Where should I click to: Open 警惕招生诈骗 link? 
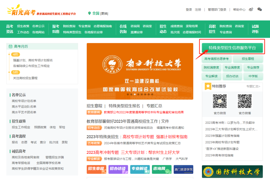coord(54,157)
